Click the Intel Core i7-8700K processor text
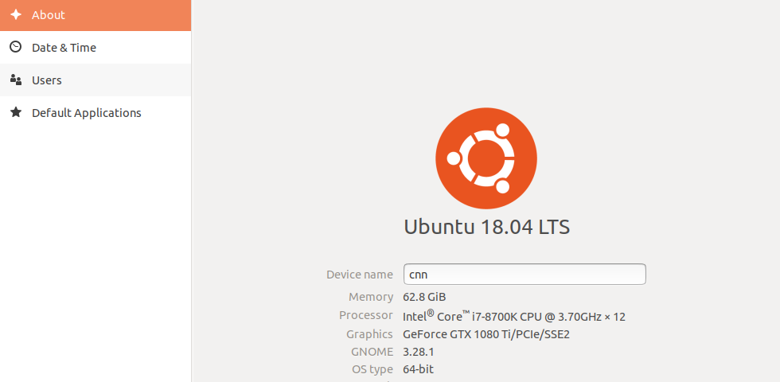Screen dimensions: 780x382 point(514,316)
